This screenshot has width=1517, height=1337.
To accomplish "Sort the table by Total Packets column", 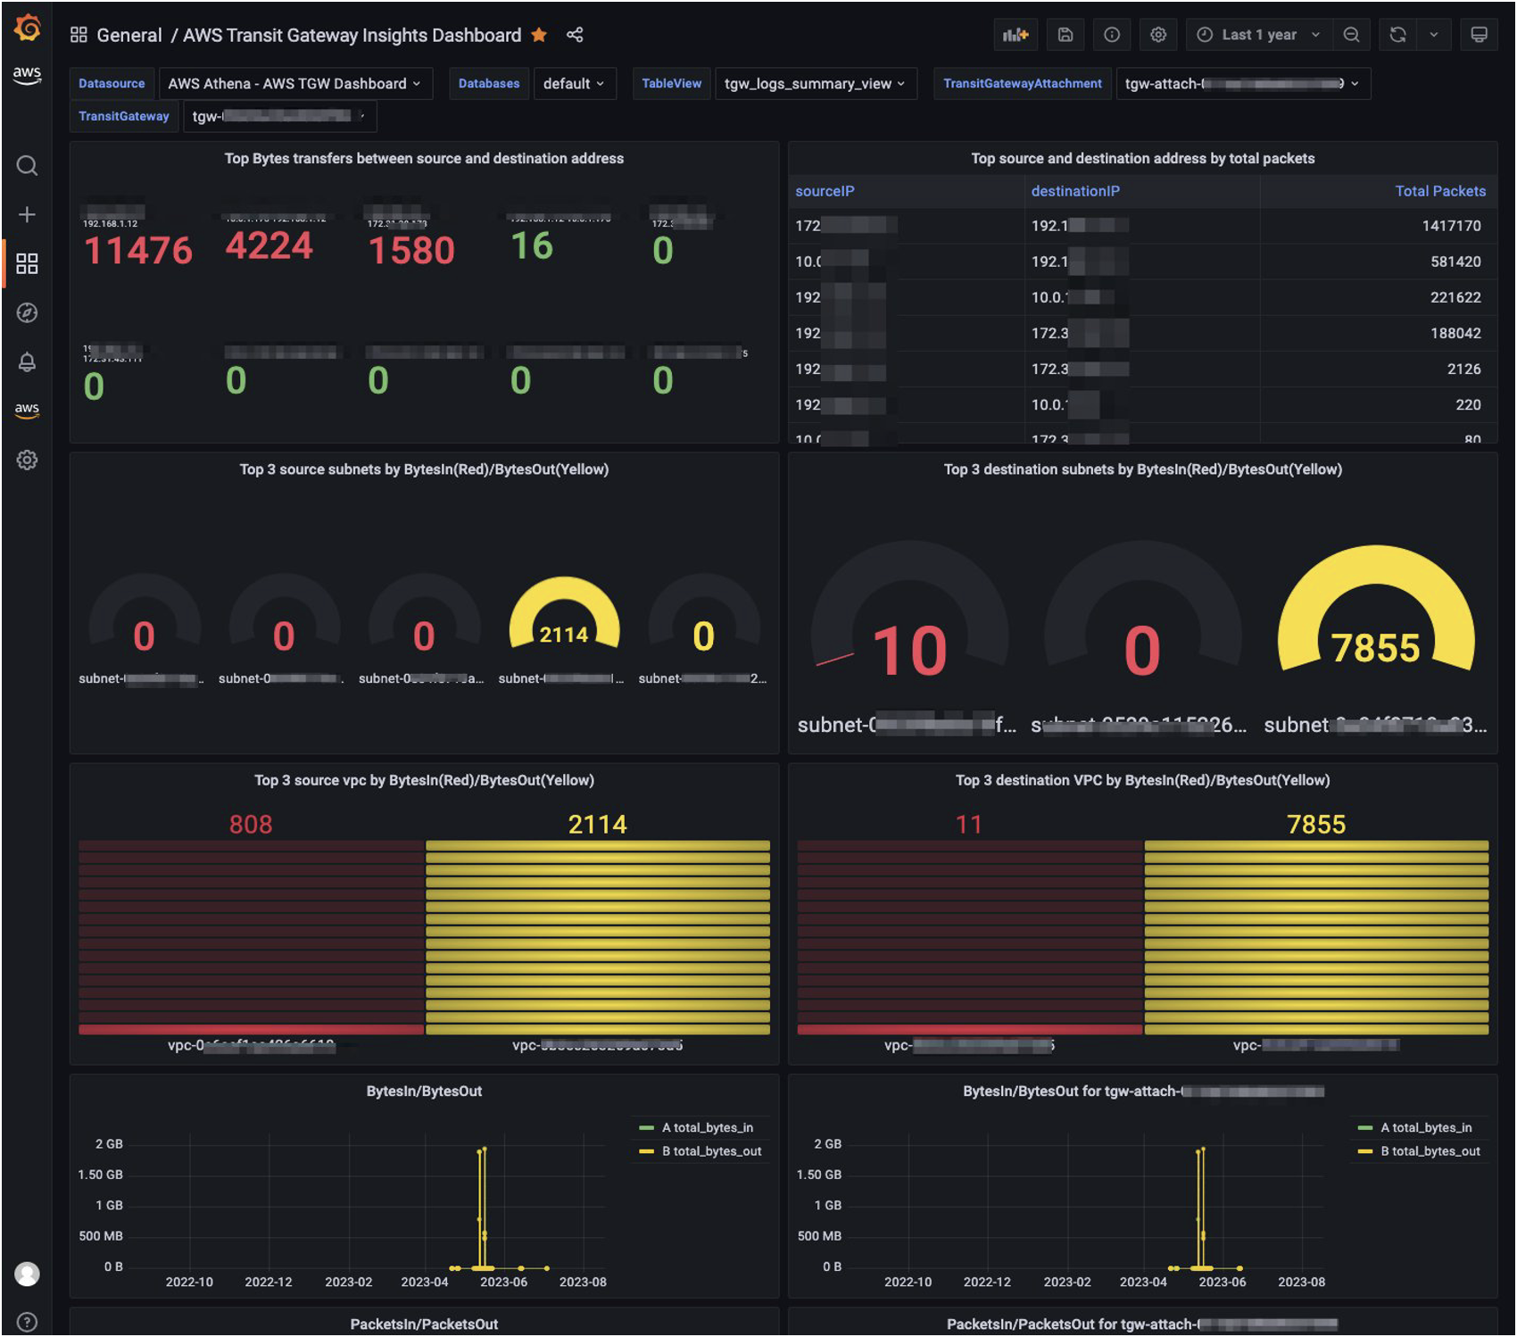I will coord(1438,191).
